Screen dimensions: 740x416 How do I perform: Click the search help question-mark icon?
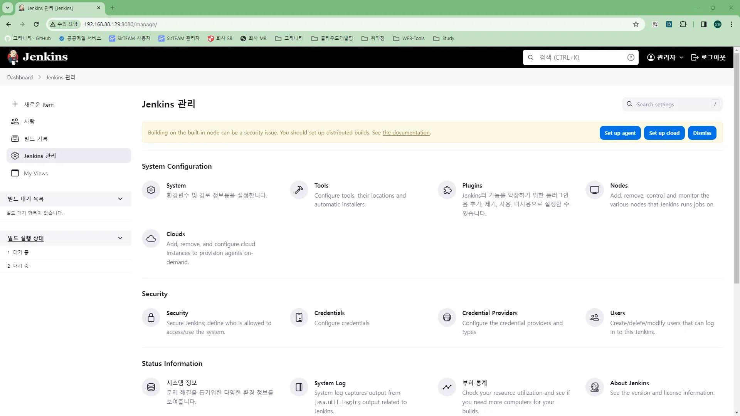tap(631, 57)
